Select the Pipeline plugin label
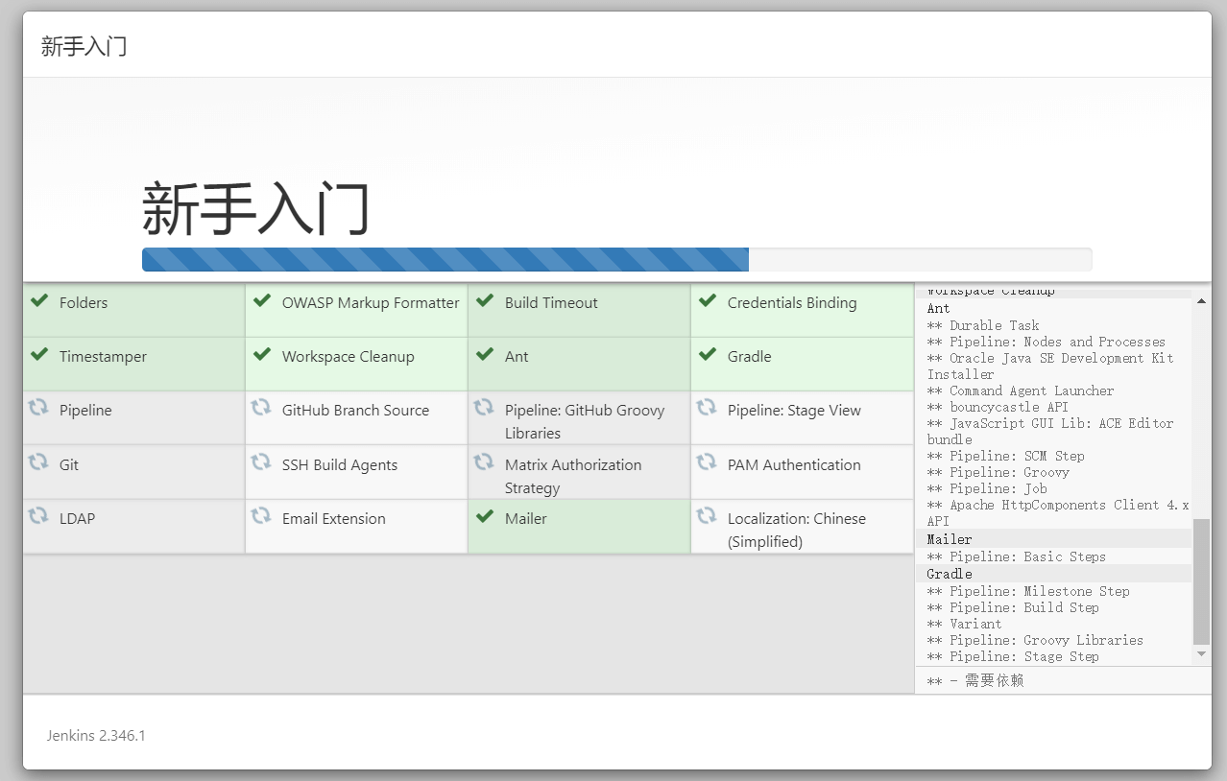 (85, 411)
